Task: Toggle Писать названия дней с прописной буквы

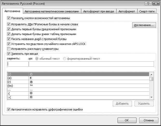Action: pos(9,39)
